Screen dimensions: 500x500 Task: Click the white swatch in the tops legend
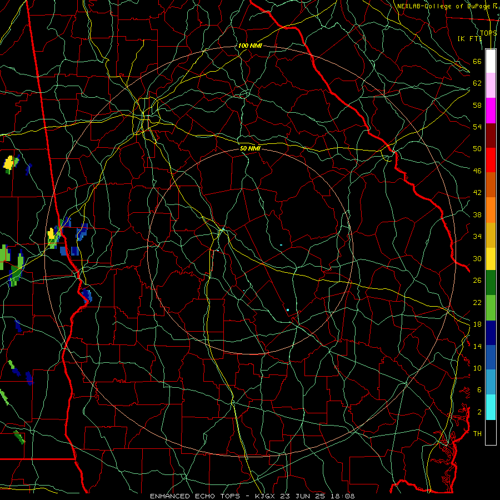(x=491, y=61)
